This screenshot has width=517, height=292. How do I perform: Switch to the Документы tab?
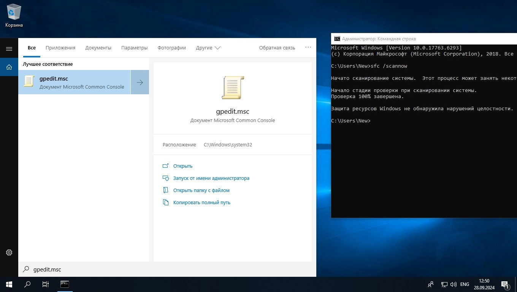point(98,48)
